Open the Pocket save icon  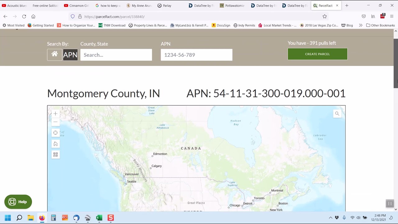click(x=364, y=16)
